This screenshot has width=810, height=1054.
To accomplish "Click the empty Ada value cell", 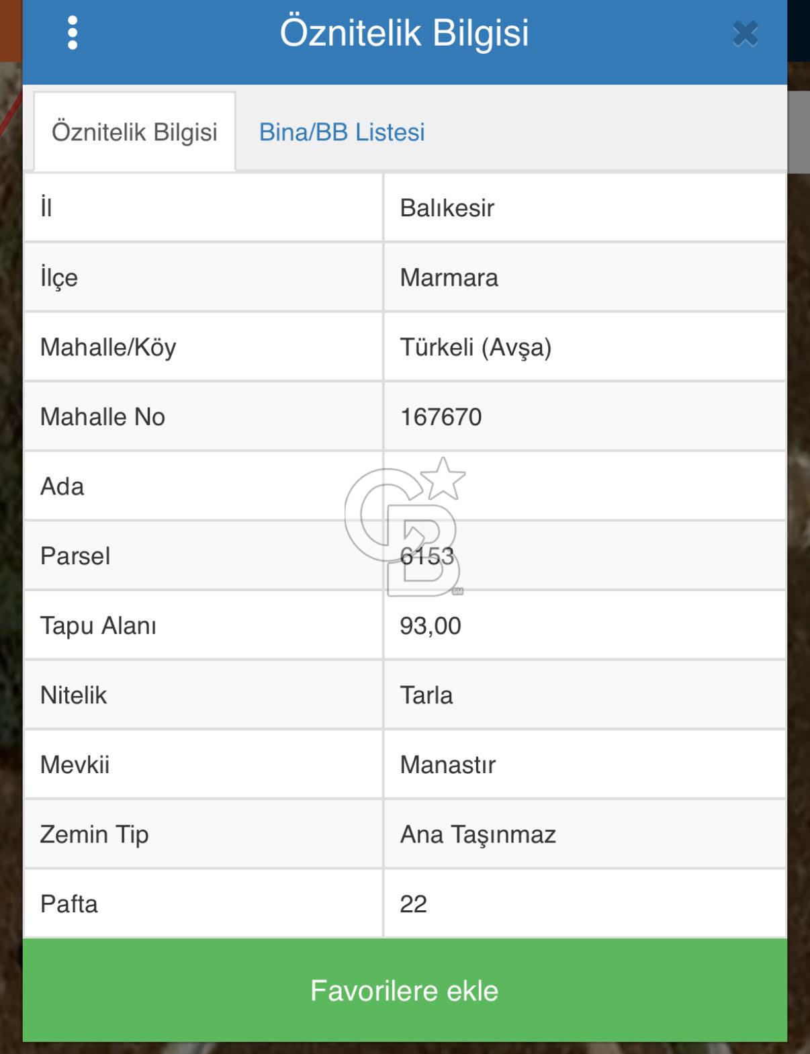I will 584,486.
